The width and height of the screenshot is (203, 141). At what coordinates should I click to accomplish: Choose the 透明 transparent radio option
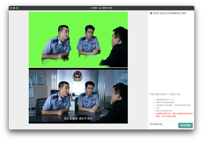(180, 13)
